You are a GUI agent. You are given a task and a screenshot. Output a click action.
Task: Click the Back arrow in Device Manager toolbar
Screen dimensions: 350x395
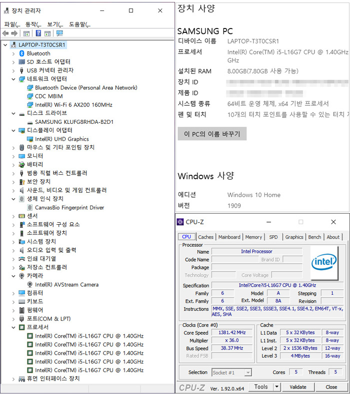point(5,33)
